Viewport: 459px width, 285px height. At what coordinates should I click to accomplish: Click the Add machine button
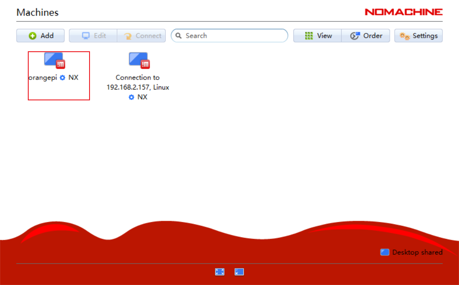[x=40, y=36]
